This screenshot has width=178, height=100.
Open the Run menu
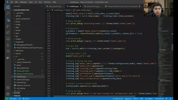[40, 2]
